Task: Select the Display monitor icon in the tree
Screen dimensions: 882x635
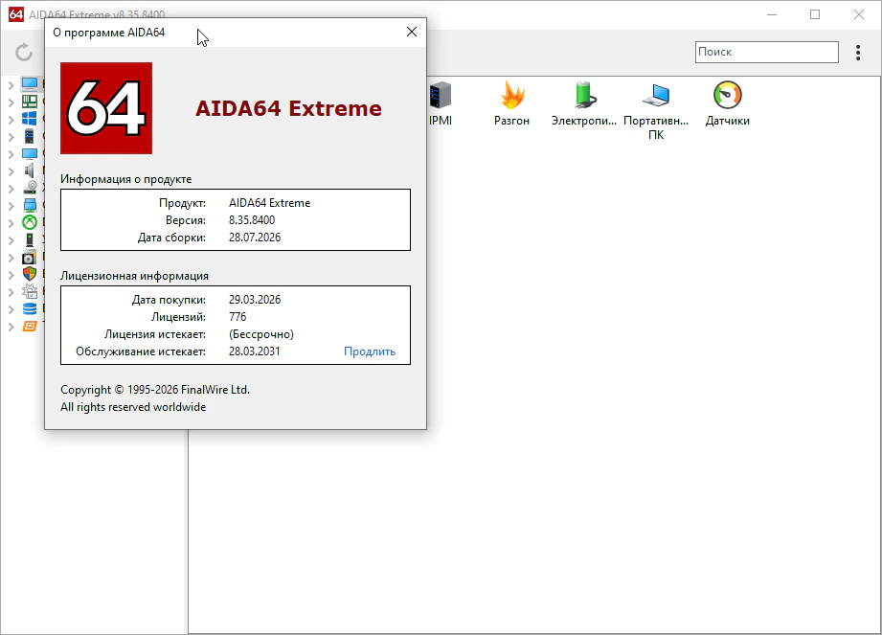Action: point(30,153)
